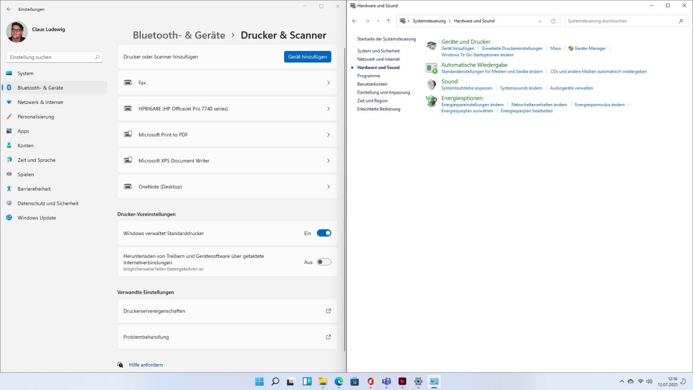The height and width of the screenshot is (390, 693).
Task: Click Systemlautstärke anpassen link
Action: (x=467, y=88)
